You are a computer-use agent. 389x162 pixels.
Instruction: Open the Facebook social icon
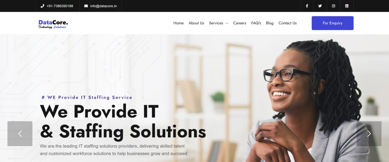pyautogui.click(x=307, y=6)
